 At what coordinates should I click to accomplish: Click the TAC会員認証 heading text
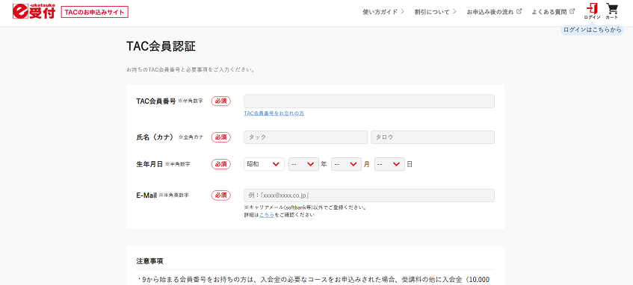pos(161,47)
